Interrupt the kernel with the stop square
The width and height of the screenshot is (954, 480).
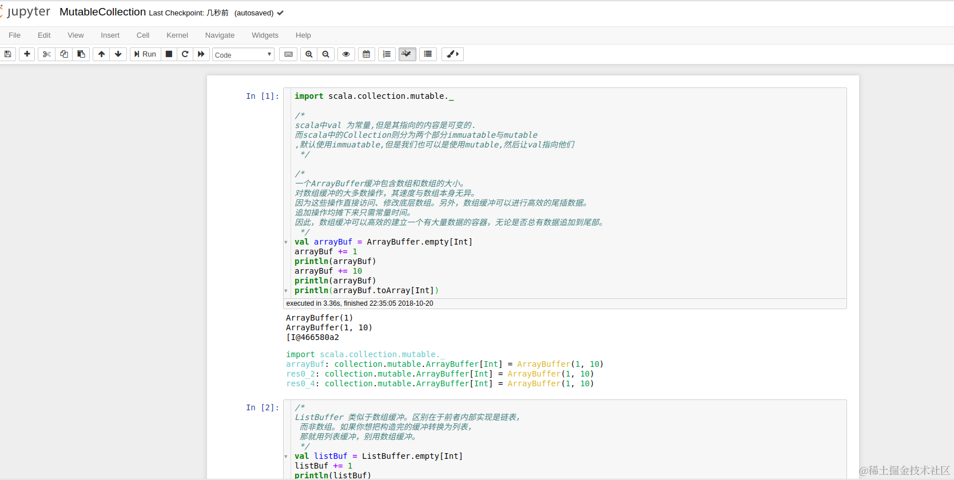(169, 54)
